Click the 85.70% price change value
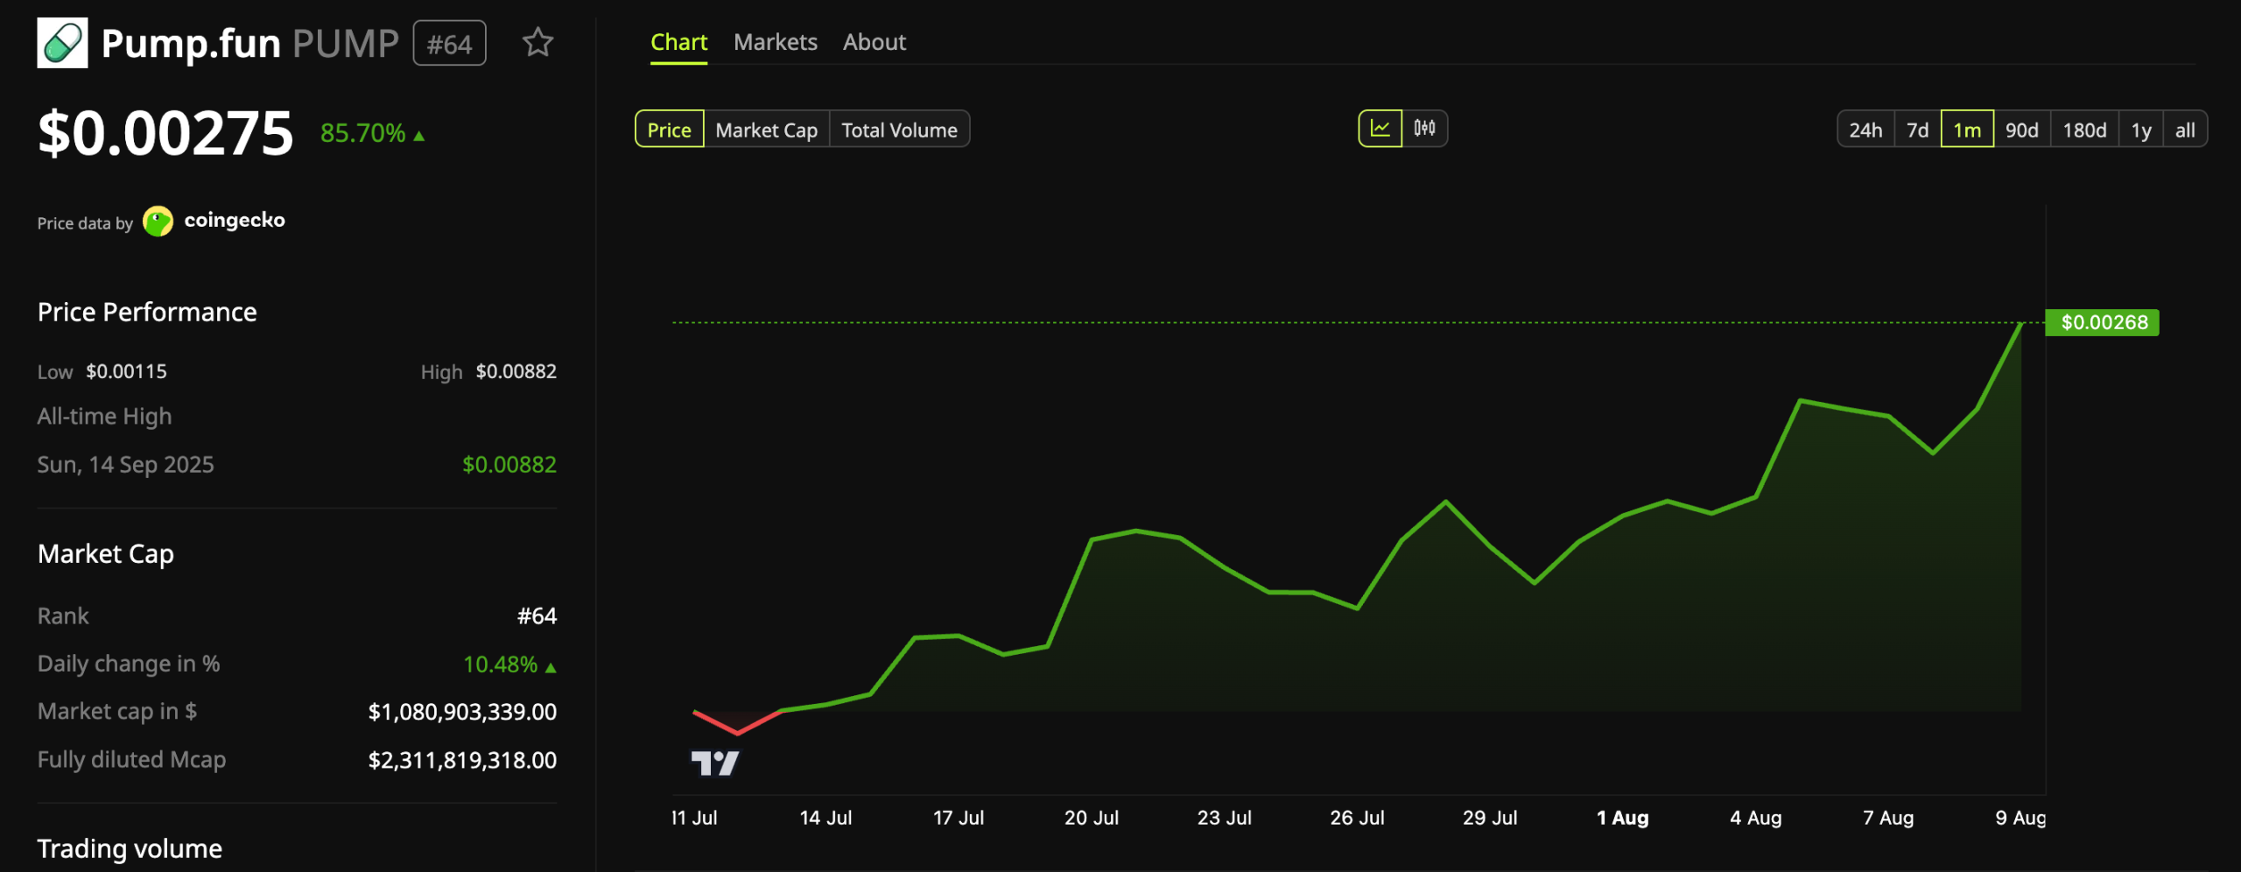 pyautogui.click(x=362, y=133)
